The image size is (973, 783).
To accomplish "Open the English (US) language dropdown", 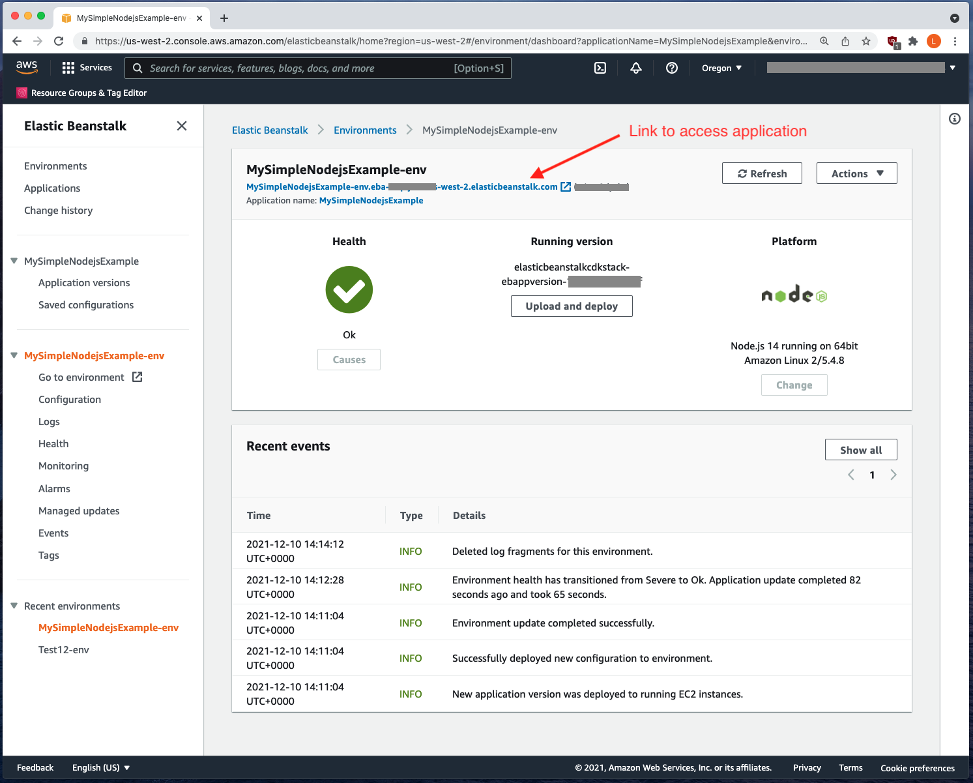I will pos(101,767).
